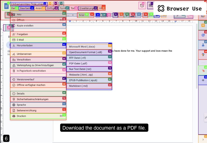This screenshot has height=143, width=207.
Task: Select Herunterladen menu entry
Action: coord(38,45)
